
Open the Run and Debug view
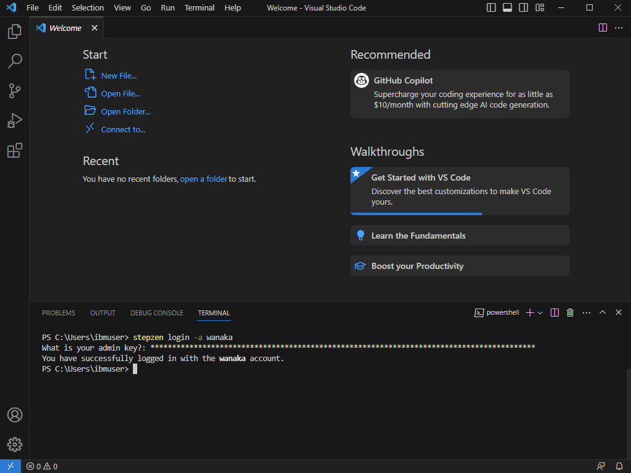(x=15, y=121)
